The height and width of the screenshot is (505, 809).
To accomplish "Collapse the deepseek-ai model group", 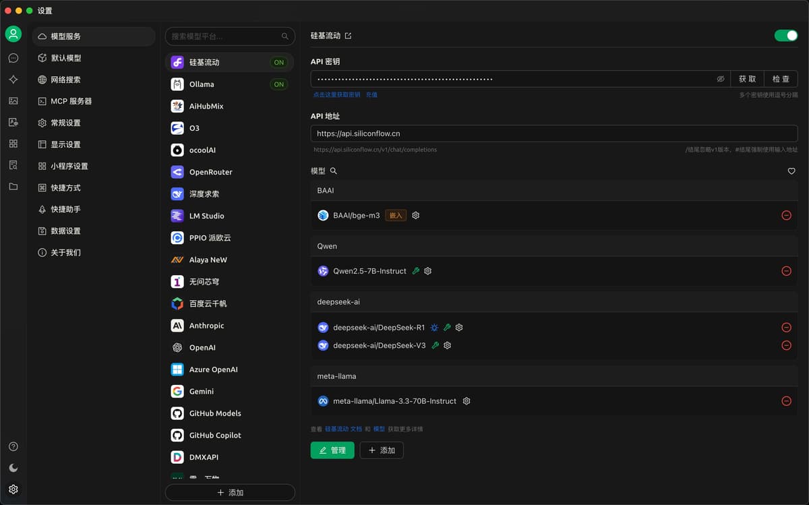I will 554,301.
